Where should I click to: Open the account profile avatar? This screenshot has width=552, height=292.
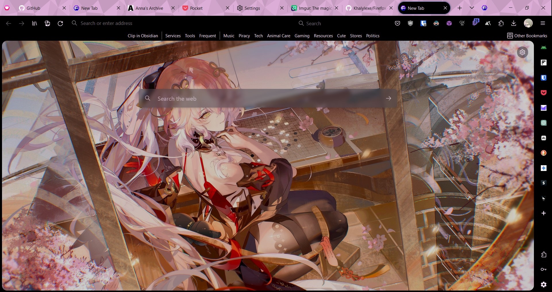coord(528,23)
